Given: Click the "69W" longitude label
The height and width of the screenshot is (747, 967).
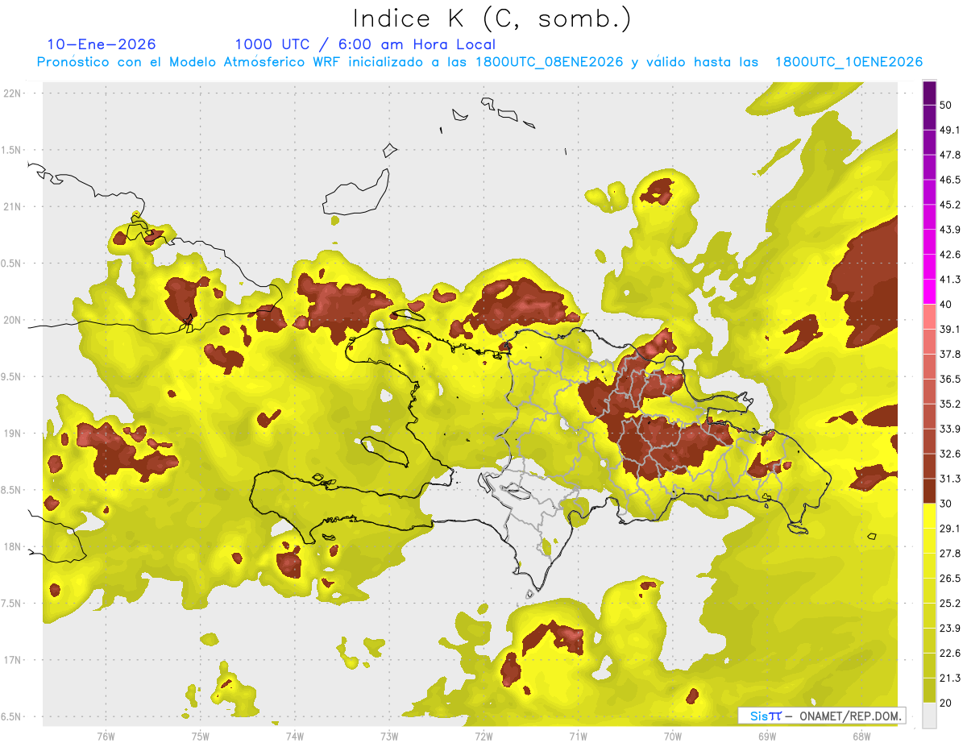Looking at the screenshot, I should [767, 737].
